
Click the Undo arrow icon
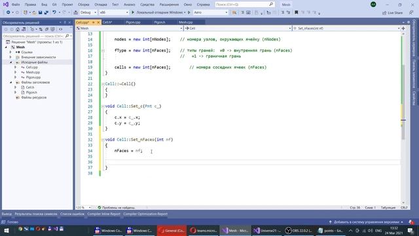coord(54,12)
